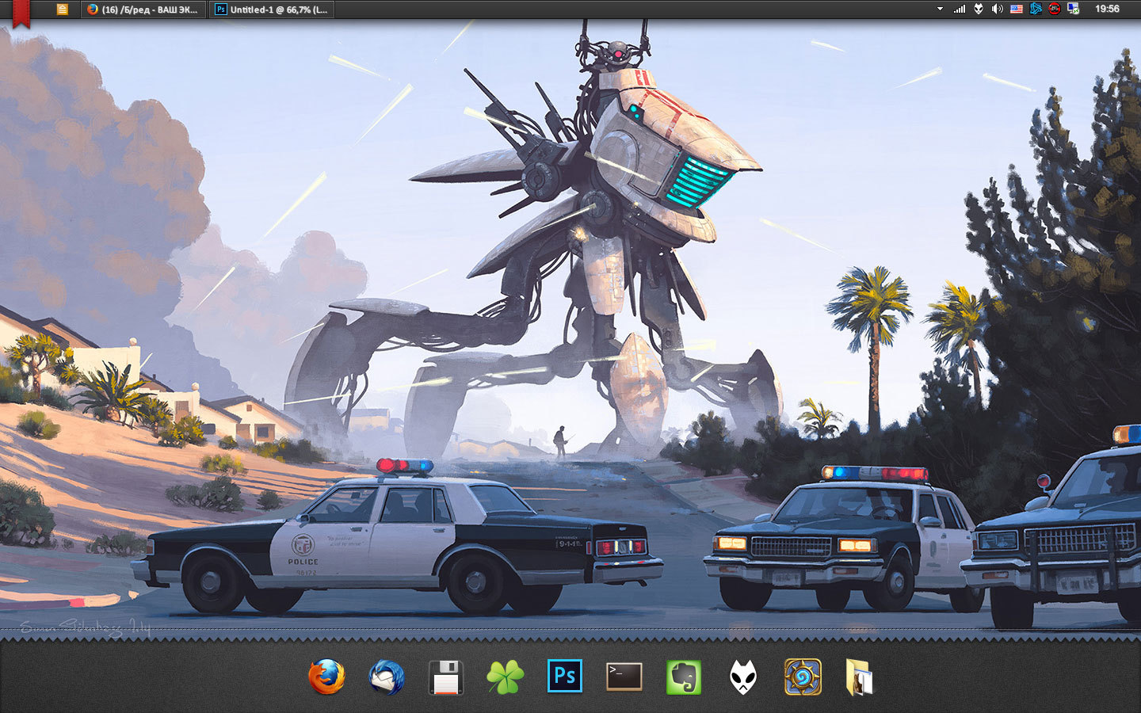The height and width of the screenshot is (713, 1141).
Task: Switch to Photoshop Untitled-1 taskbar window
Action: click(x=272, y=10)
